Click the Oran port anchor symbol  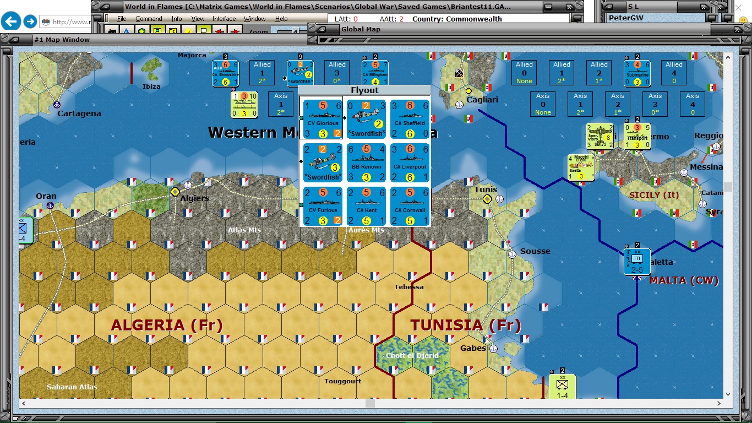tap(50, 205)
